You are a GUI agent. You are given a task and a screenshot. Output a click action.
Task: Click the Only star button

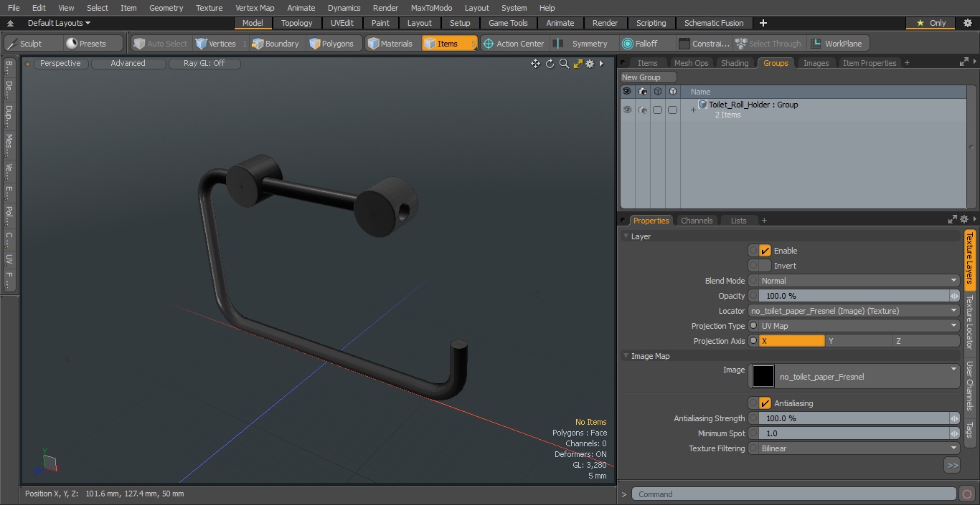(x=930, y=23)
